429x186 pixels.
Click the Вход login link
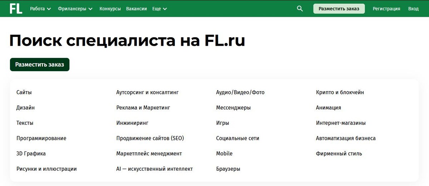tap(413, 9)
